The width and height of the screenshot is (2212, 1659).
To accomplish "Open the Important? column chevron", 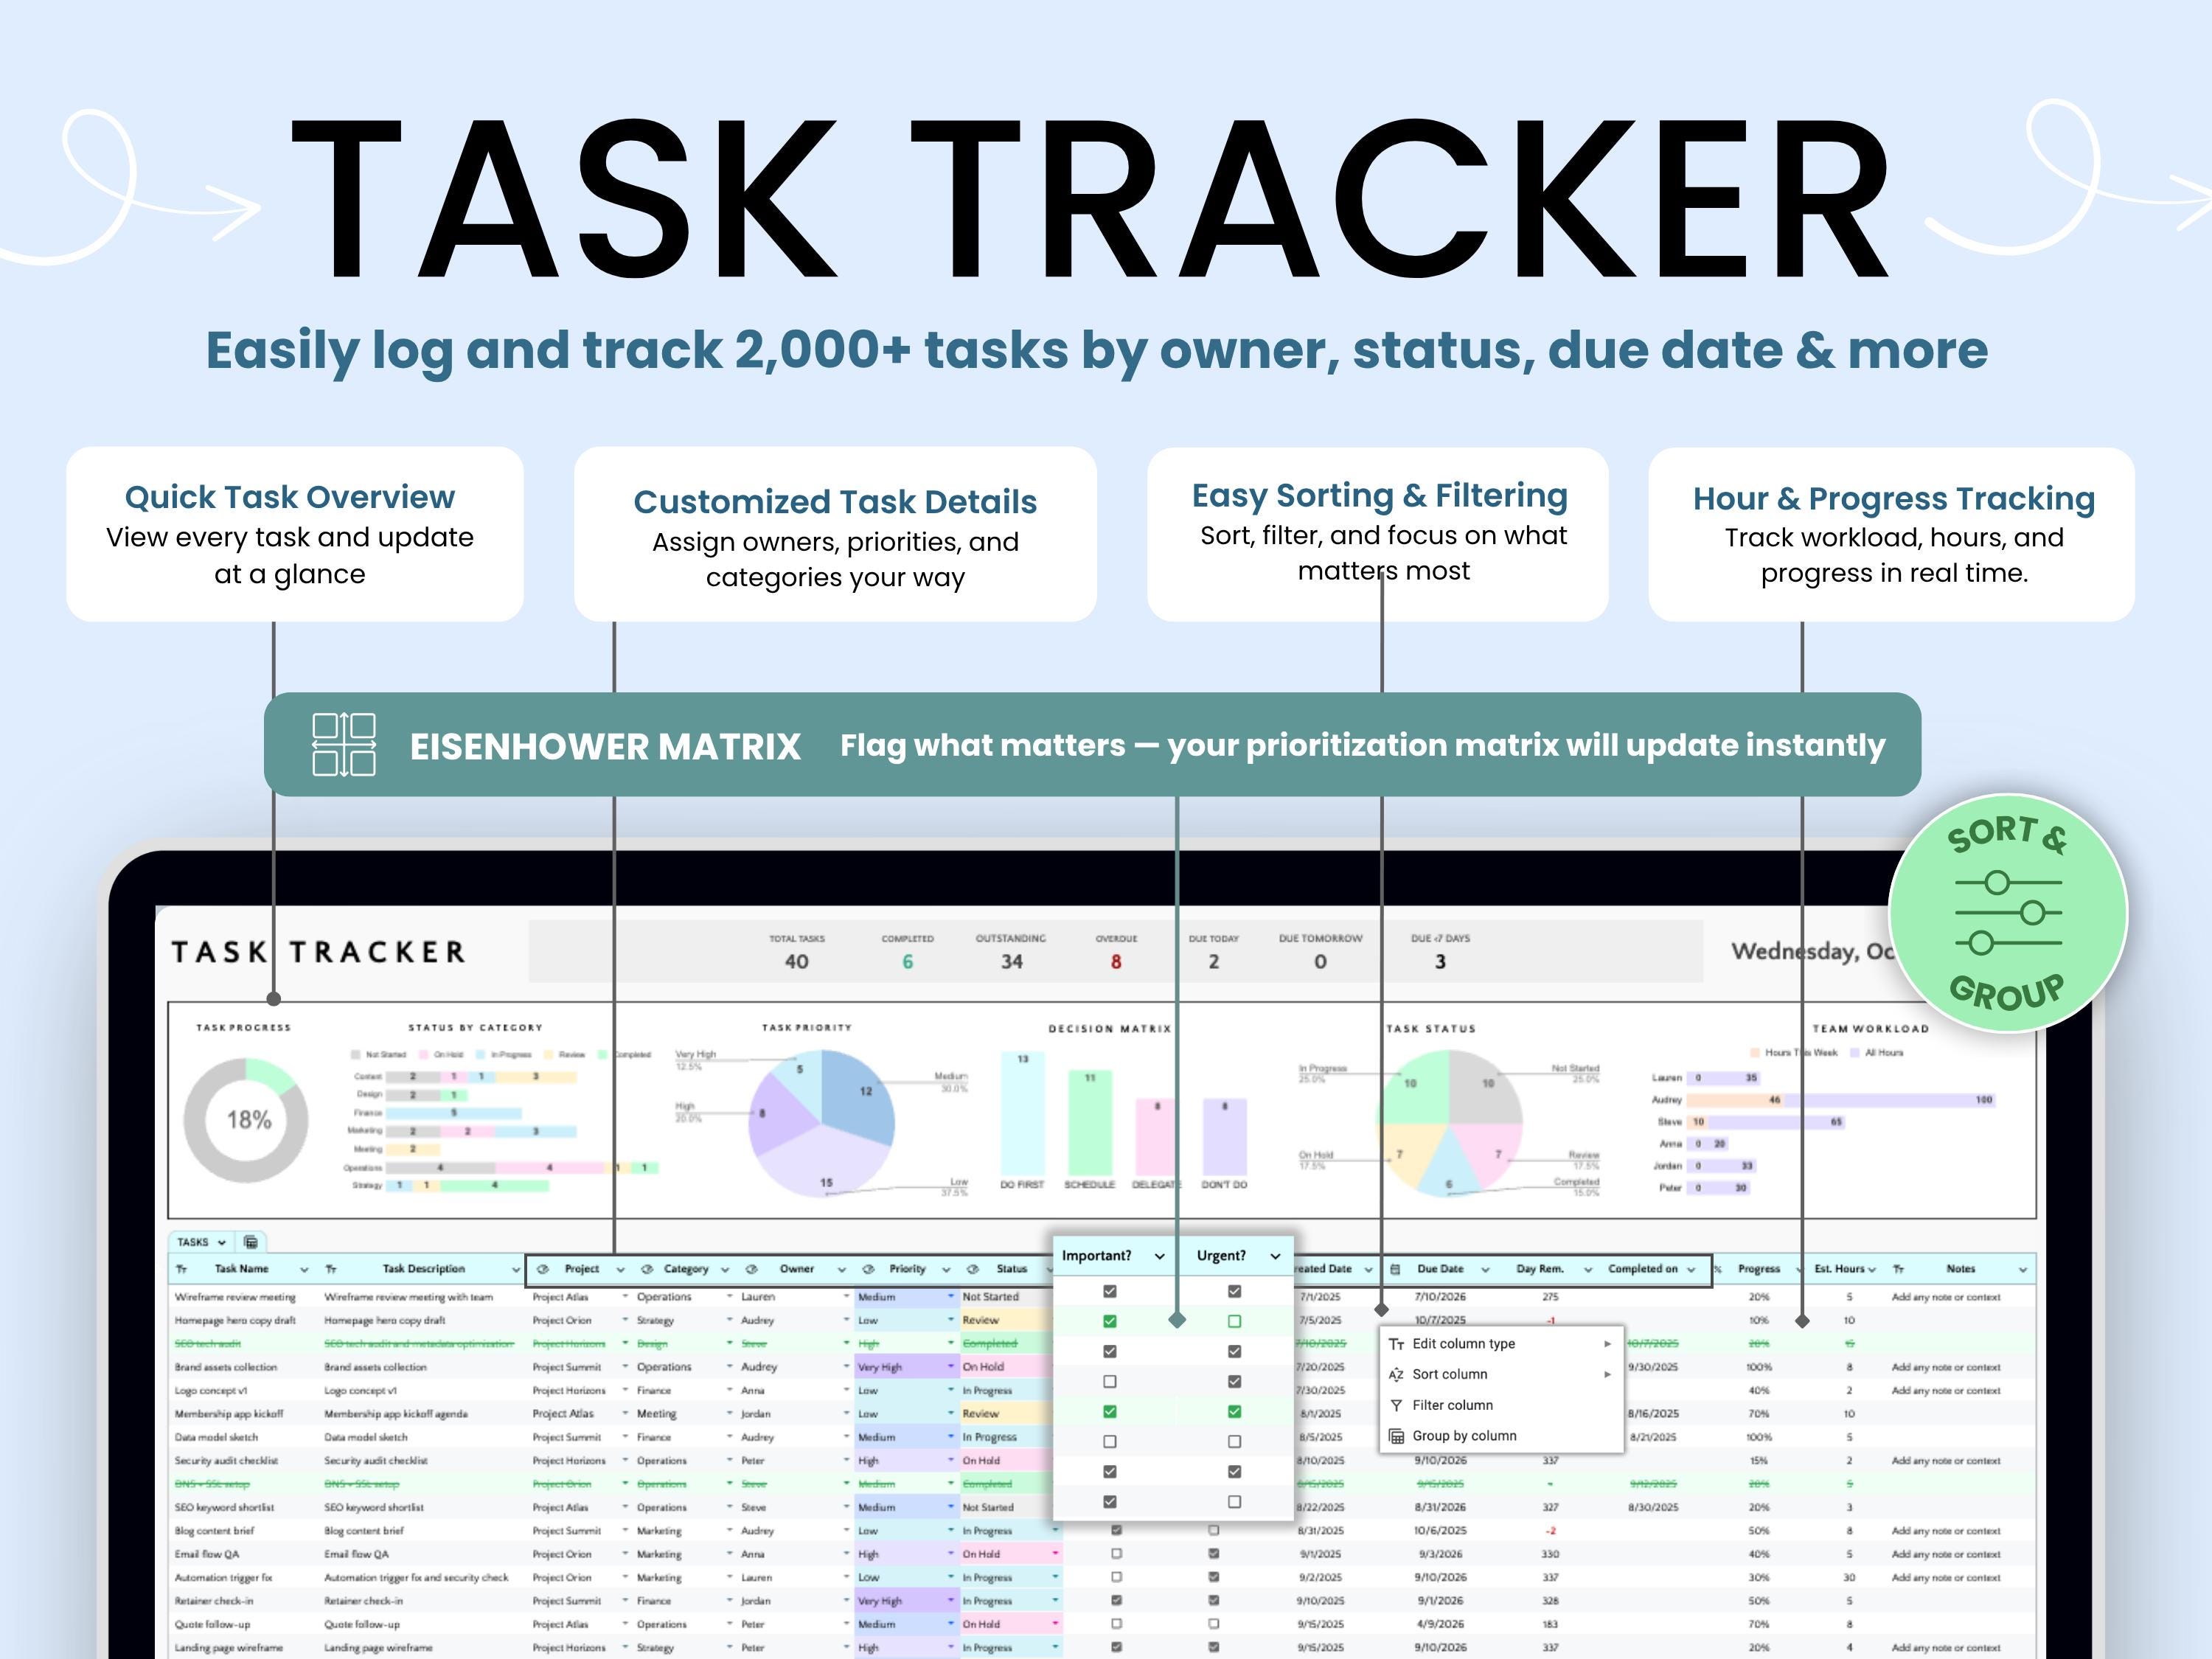I will point(1159,1256).
